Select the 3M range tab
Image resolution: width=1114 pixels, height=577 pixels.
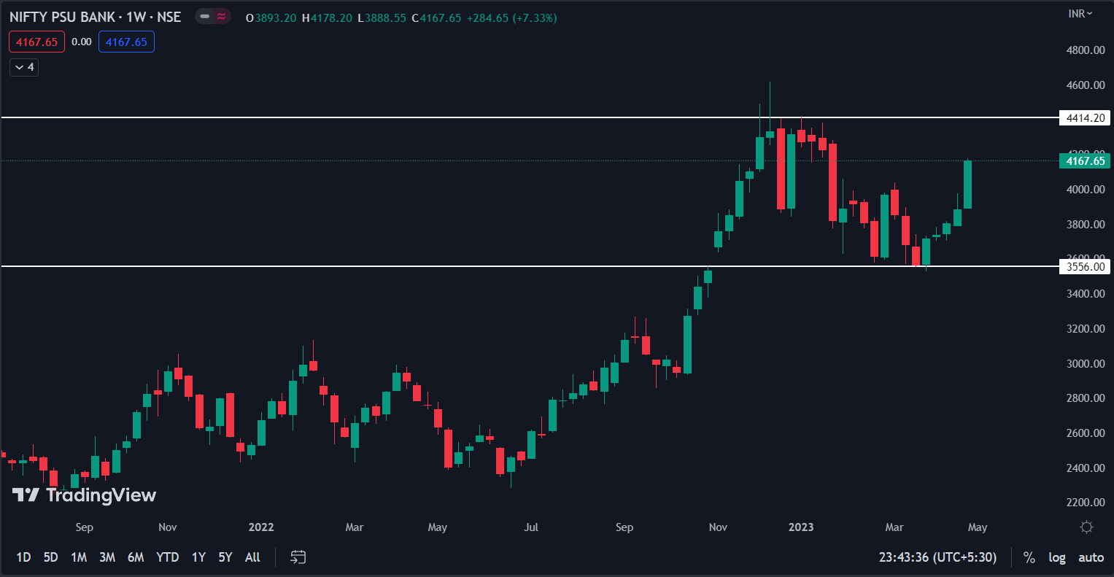107,557
